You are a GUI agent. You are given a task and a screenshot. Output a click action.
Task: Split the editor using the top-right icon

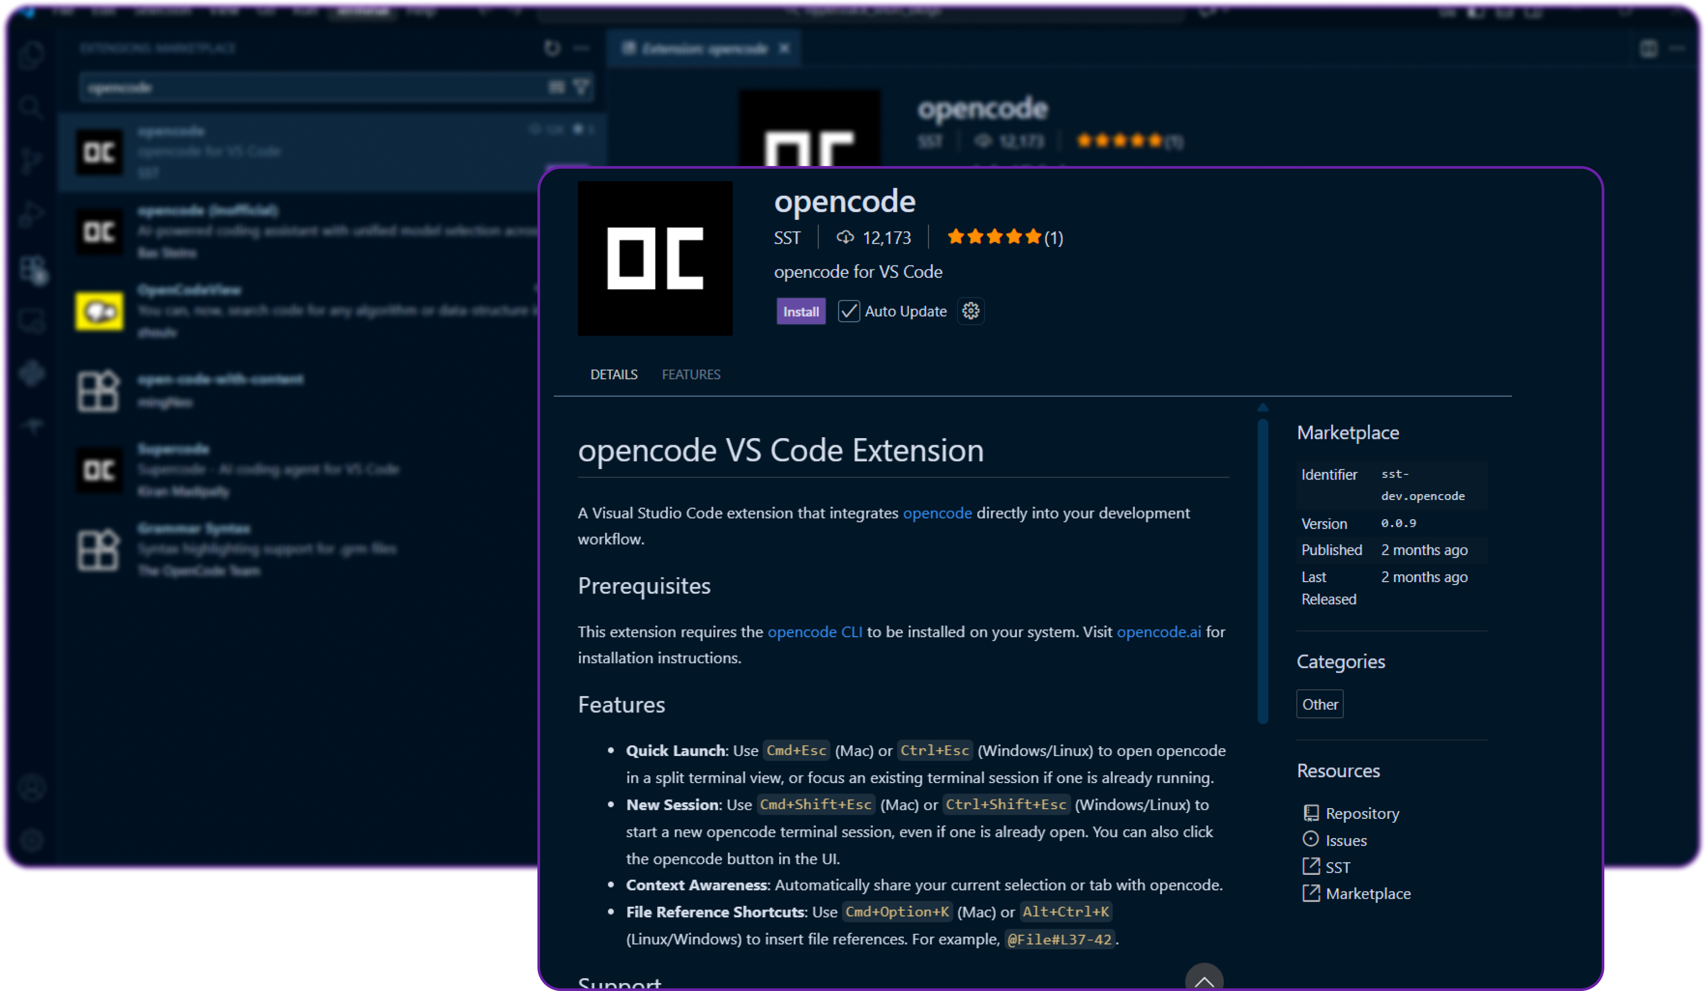[x=1649, y=48]
